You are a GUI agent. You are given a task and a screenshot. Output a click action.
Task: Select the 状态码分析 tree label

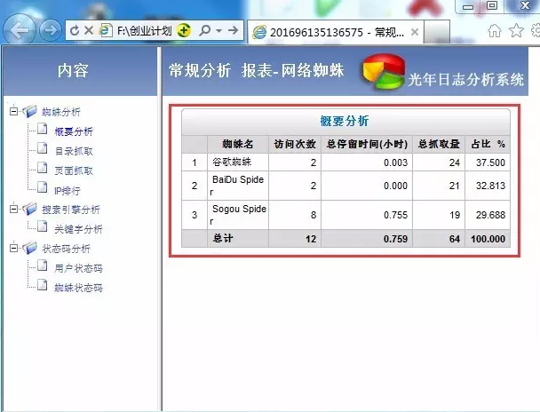[66, 249]
